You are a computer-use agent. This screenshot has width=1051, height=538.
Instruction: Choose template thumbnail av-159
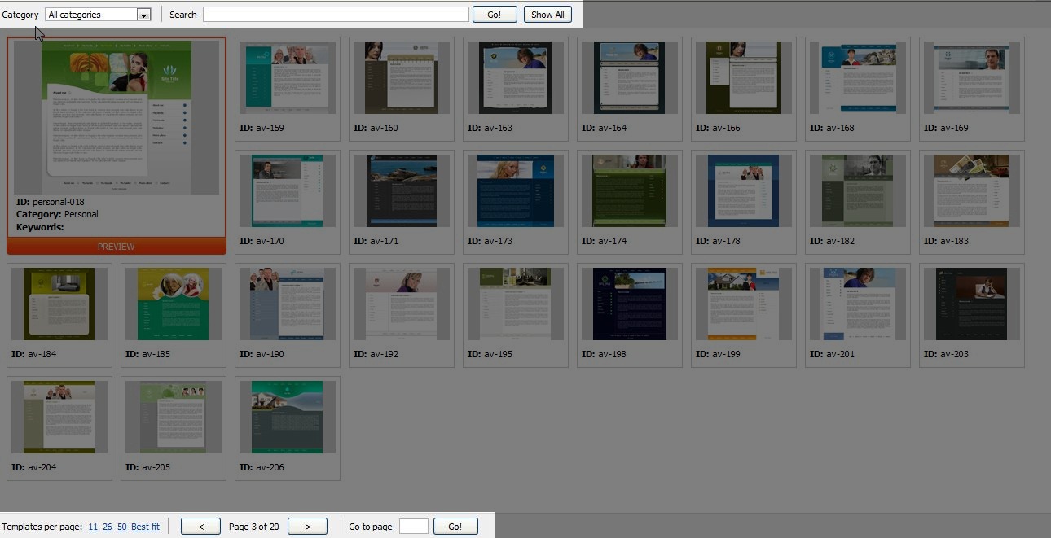[x=287, y=78]
